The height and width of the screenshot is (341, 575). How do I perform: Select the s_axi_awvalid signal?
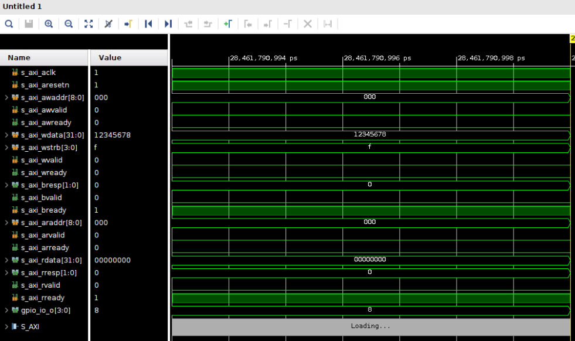(44, 110)
